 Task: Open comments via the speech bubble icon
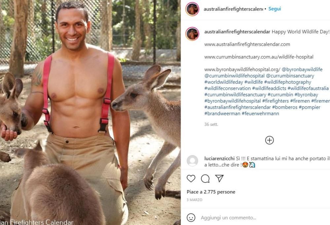(x=205, y=179)
